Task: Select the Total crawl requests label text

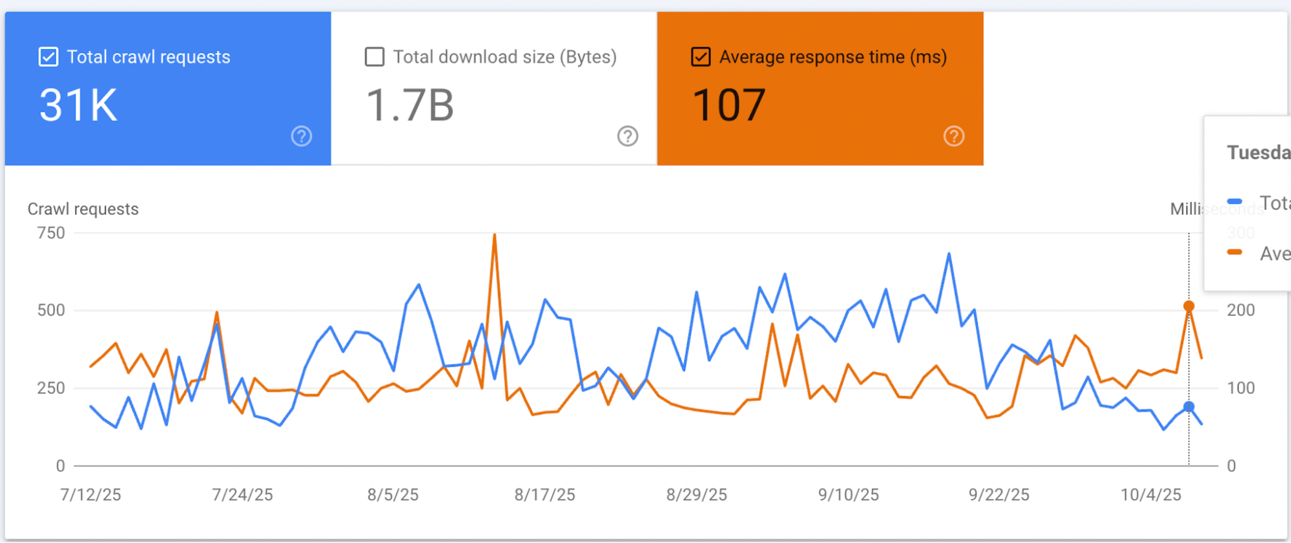Action: point(149,57)
